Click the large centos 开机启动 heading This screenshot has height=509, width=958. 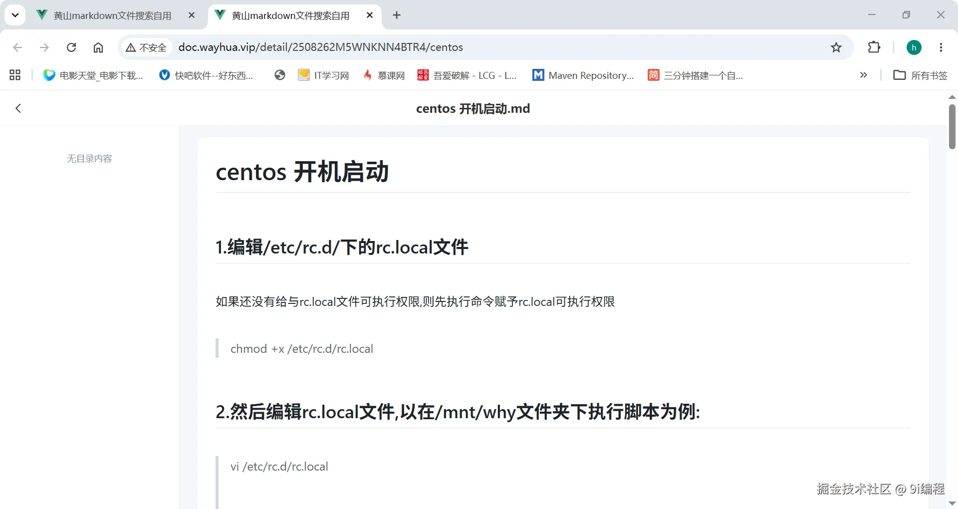click(302, 172)
